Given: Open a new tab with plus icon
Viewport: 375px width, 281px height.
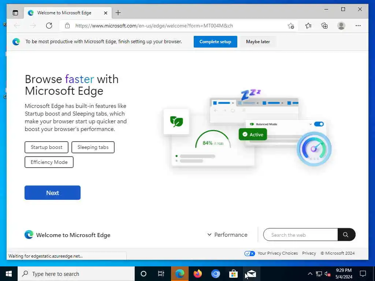Looking at the screenshot, I should coord(118,13).
